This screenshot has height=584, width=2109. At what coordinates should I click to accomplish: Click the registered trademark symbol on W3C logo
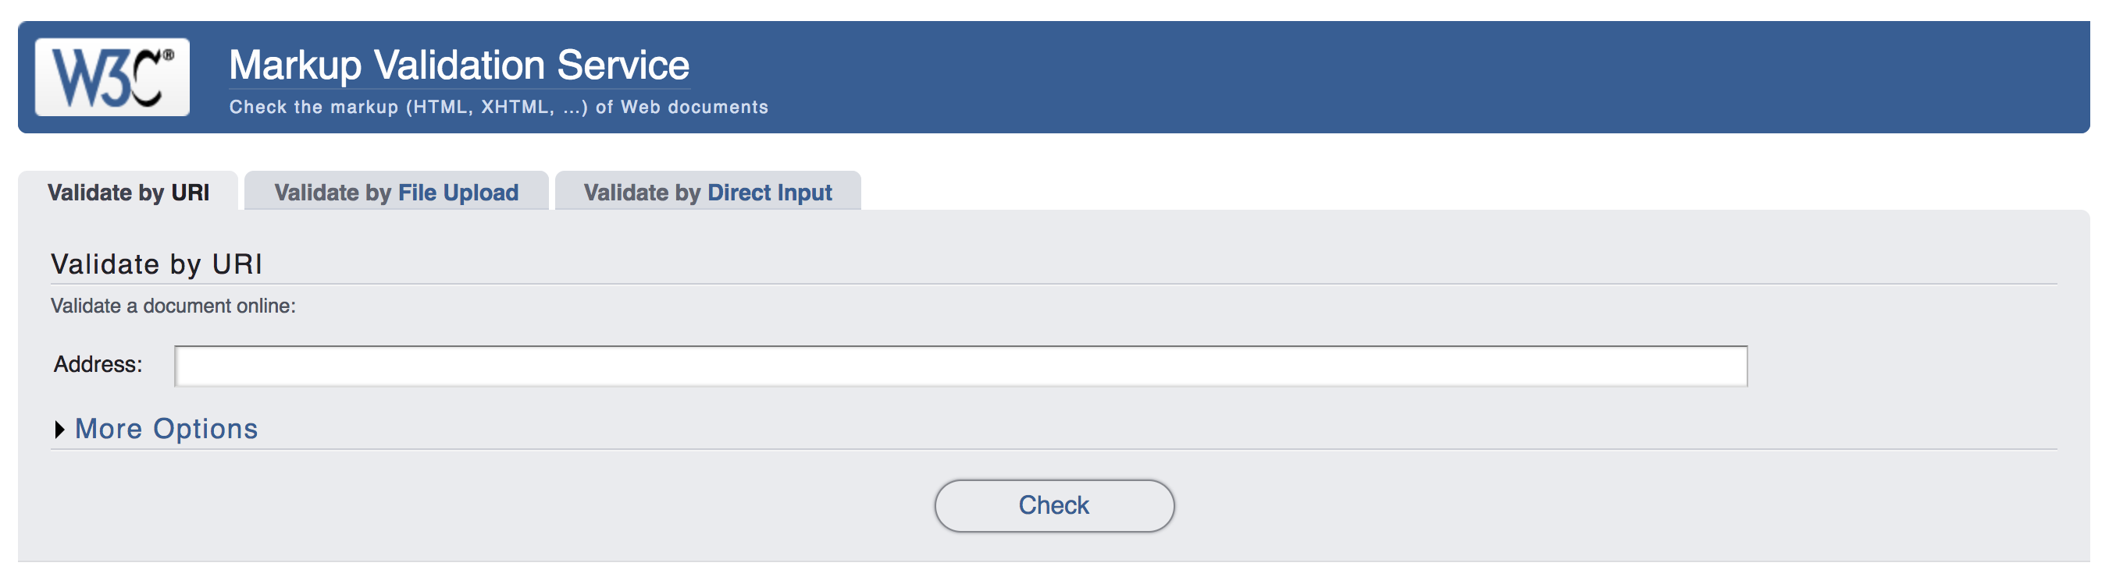(x=169, y=55)
